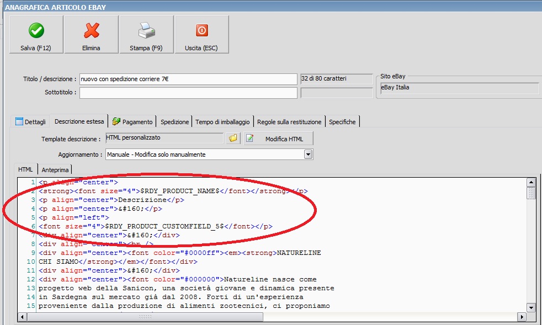Click the horizontal scrollbar thumb
542x325 pixels.
tap(145, 316)
